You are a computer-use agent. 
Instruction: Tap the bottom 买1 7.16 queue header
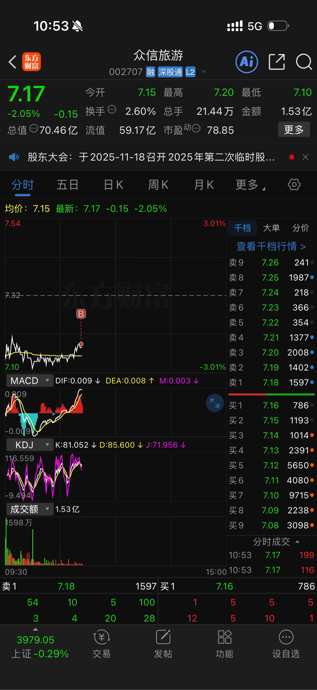pos(238,586)
